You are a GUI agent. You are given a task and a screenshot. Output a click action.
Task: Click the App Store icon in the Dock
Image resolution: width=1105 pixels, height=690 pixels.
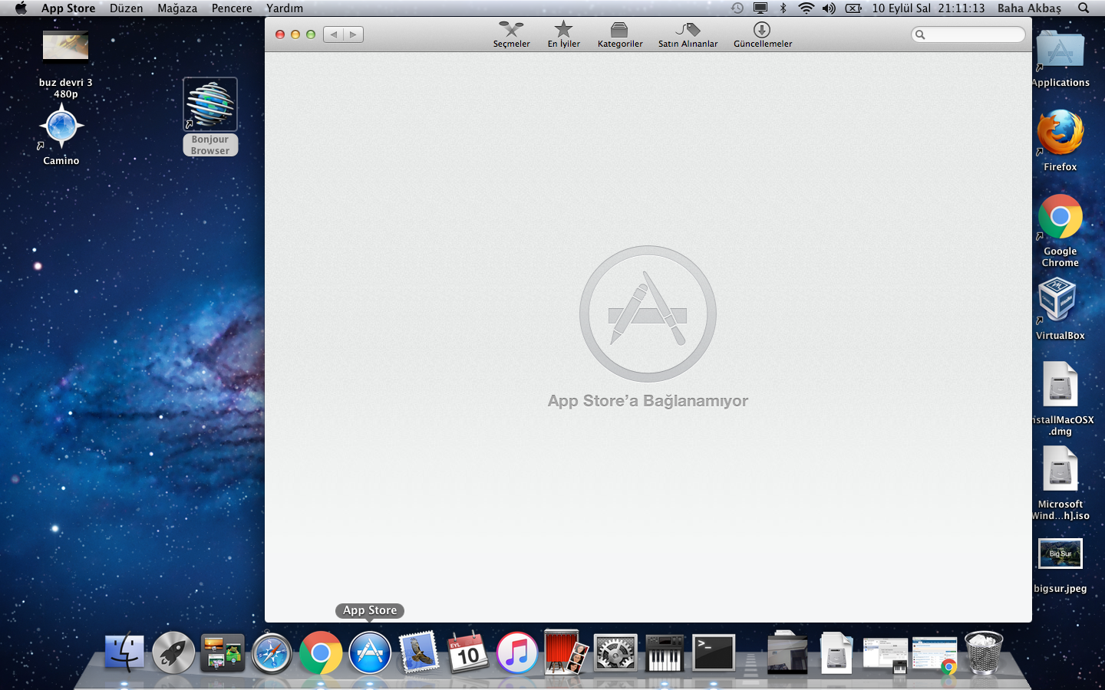[370, 653]
